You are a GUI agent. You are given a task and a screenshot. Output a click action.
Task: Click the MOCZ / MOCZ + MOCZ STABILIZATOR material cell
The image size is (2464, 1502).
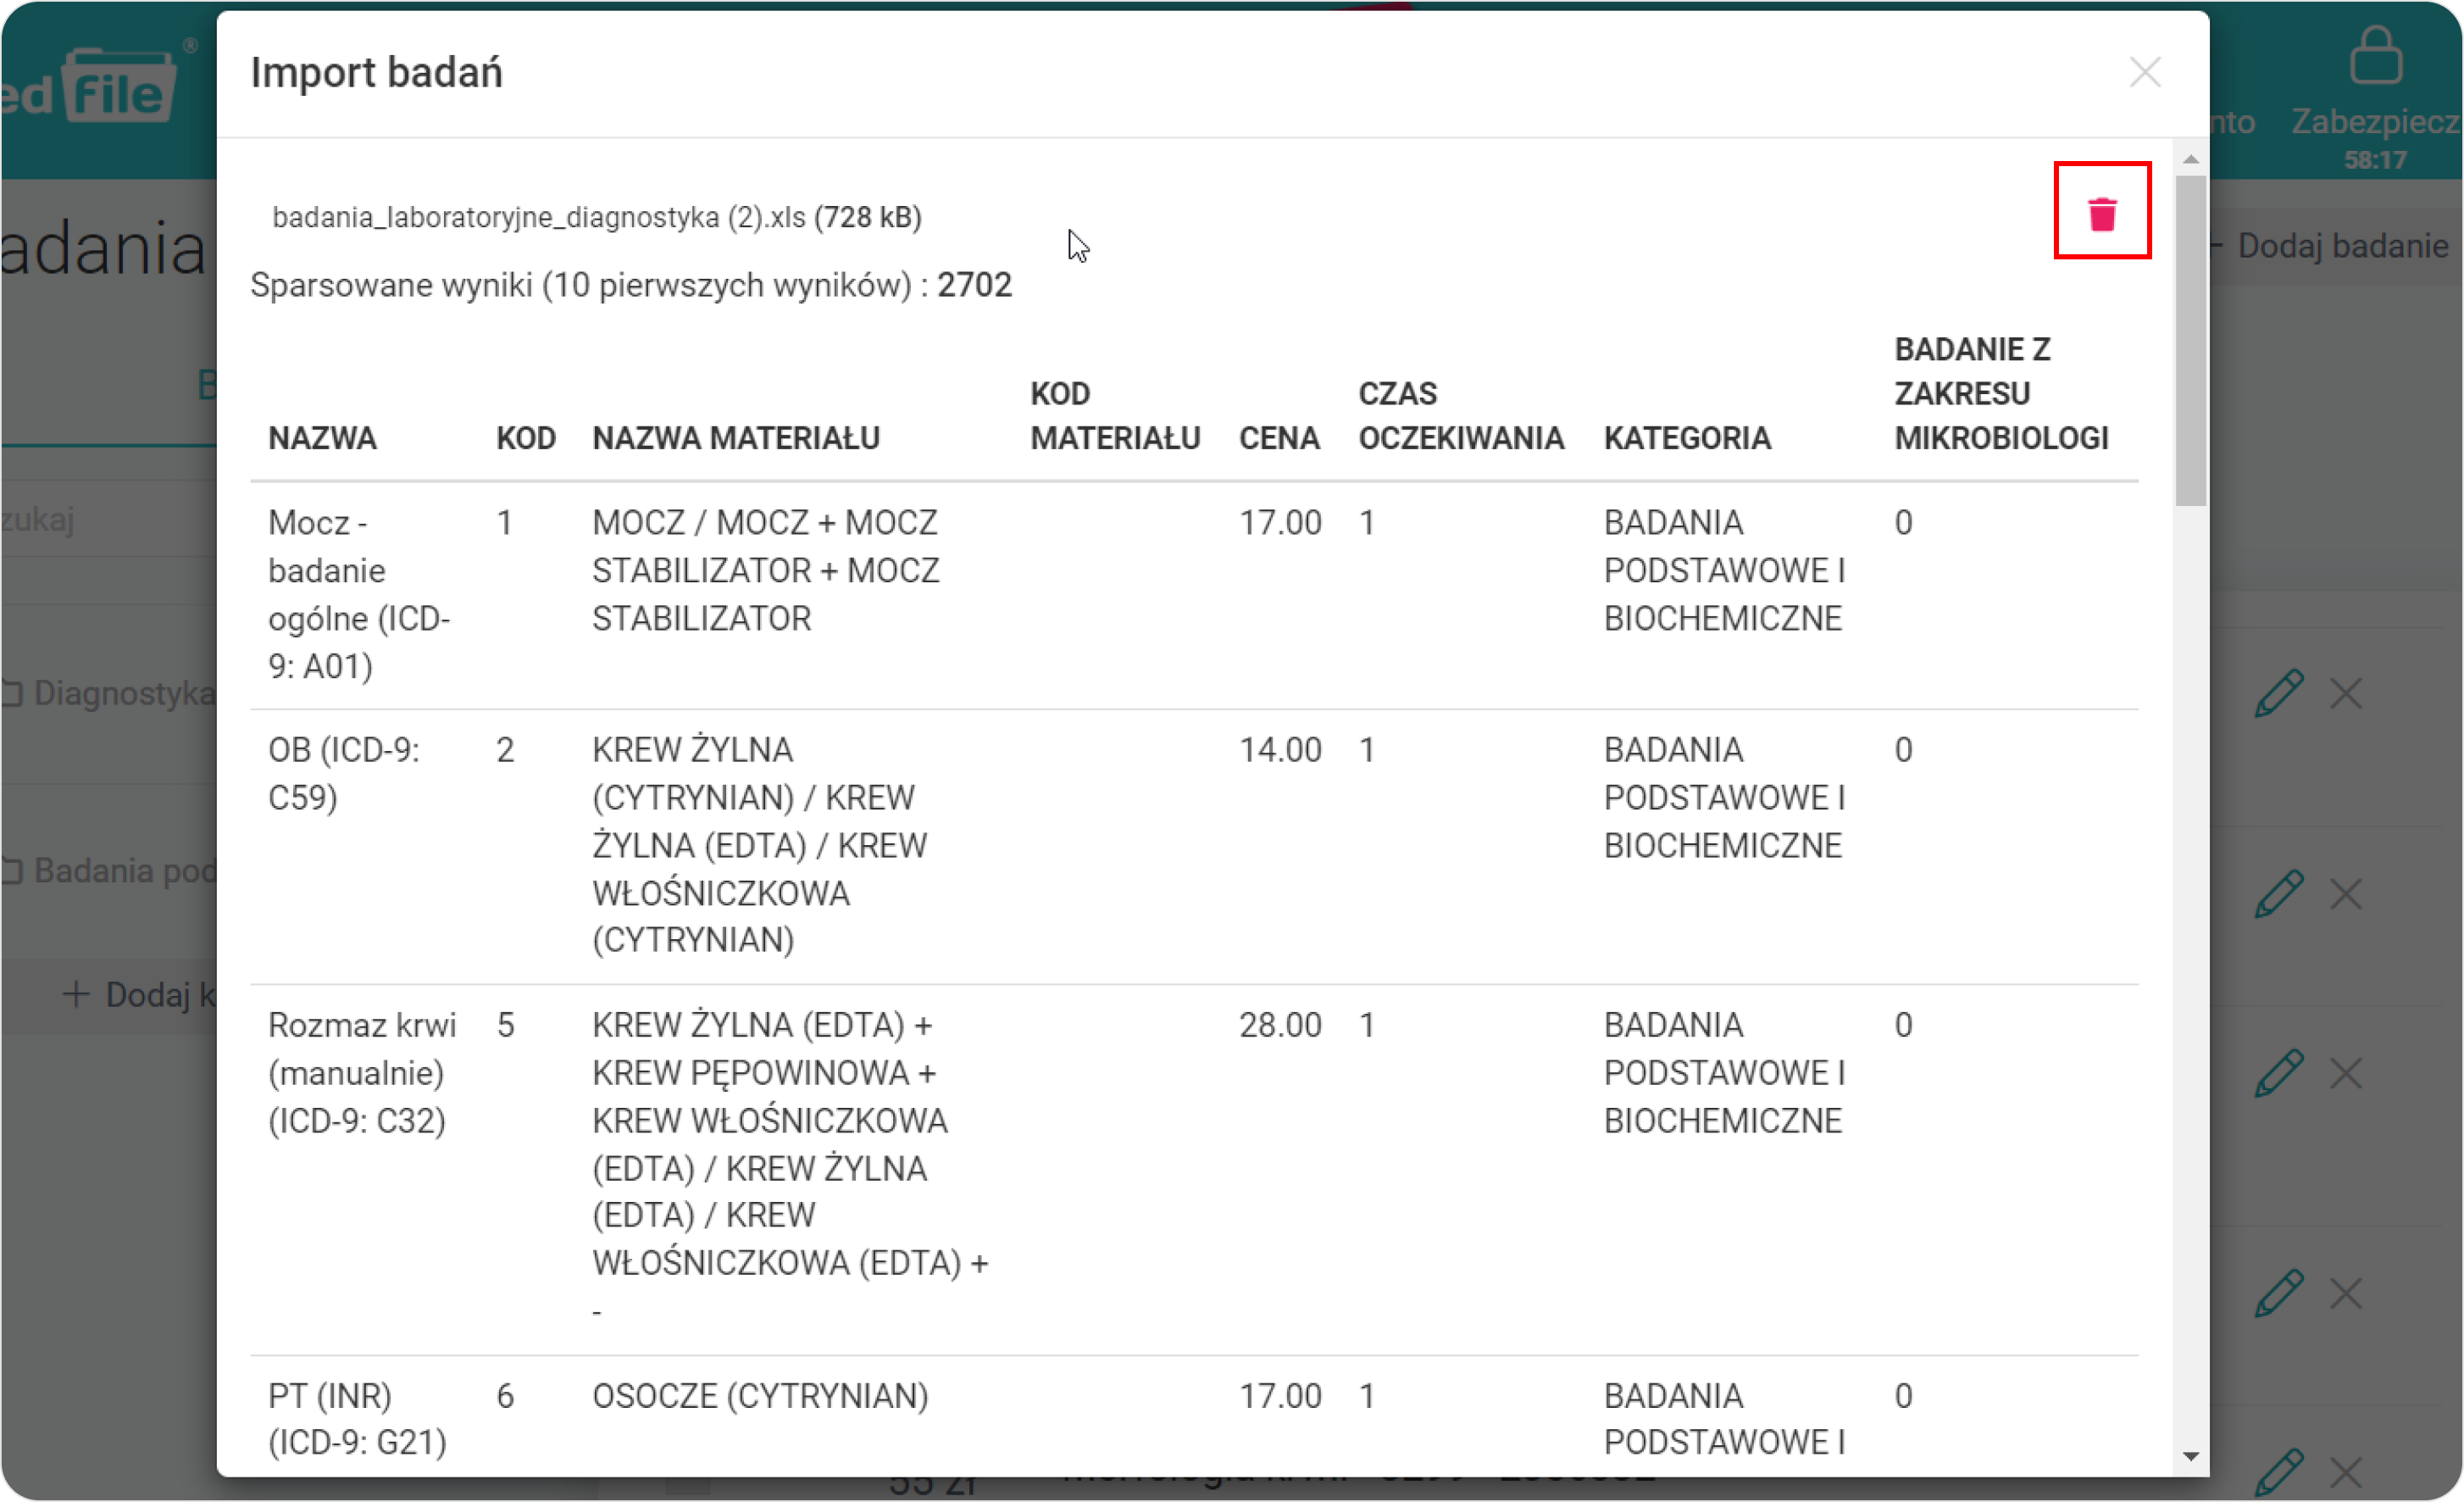click(x=765, y=570)
